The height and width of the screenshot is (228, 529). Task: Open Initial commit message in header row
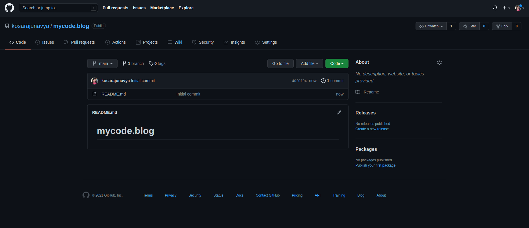click(143, 81)
